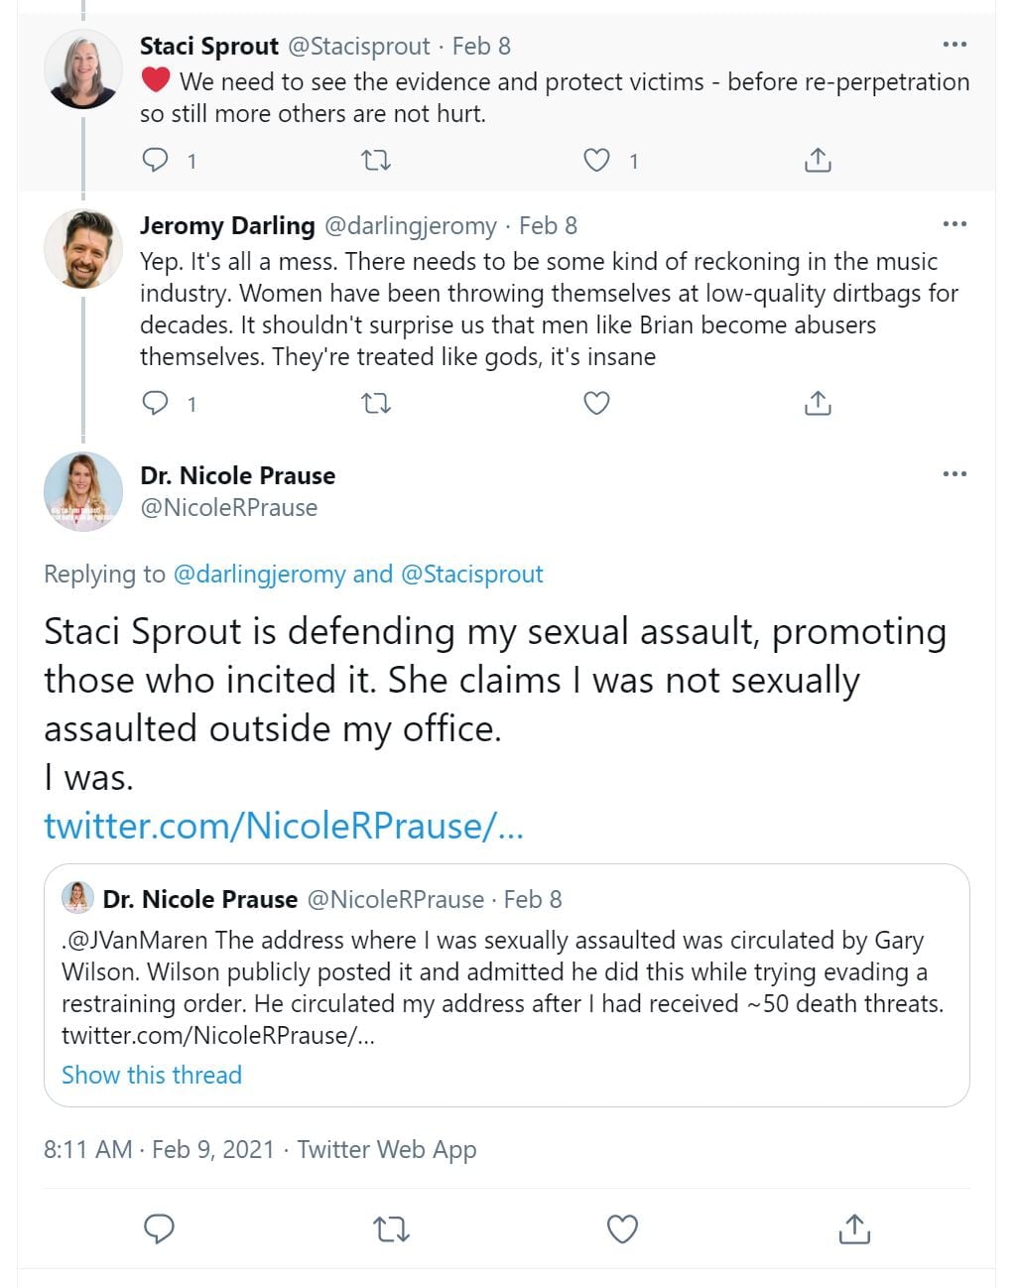Viewport: 1019px width, 1288px height.
Task: Share Dr. Nicole Prause's main tweet
Action: pos(854,1229)
